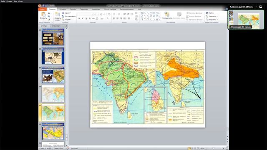The height and width of the screenshot is (150, 267).
Task: Open the Quick Styles (Экспресс-стили) gallery
Action: pos(179,16)
